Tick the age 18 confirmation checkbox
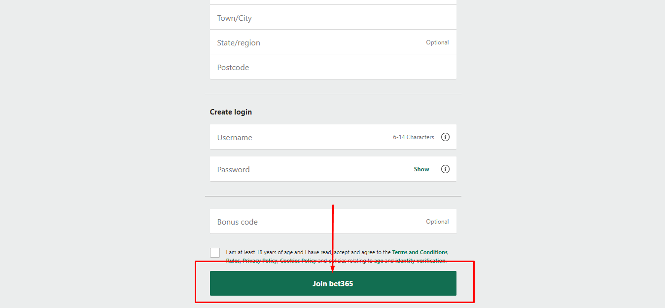 pyautogui.click(x=215, y=253)
